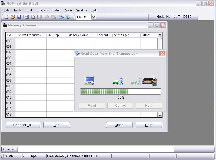This screenshot has width=216, height=160.
Task: Click the Rx(Tx) Frequency column header
Action: (31, 35)
